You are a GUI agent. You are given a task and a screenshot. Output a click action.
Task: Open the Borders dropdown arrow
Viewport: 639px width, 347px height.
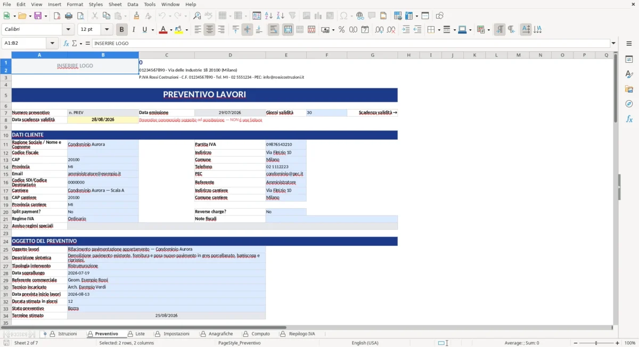439,30
